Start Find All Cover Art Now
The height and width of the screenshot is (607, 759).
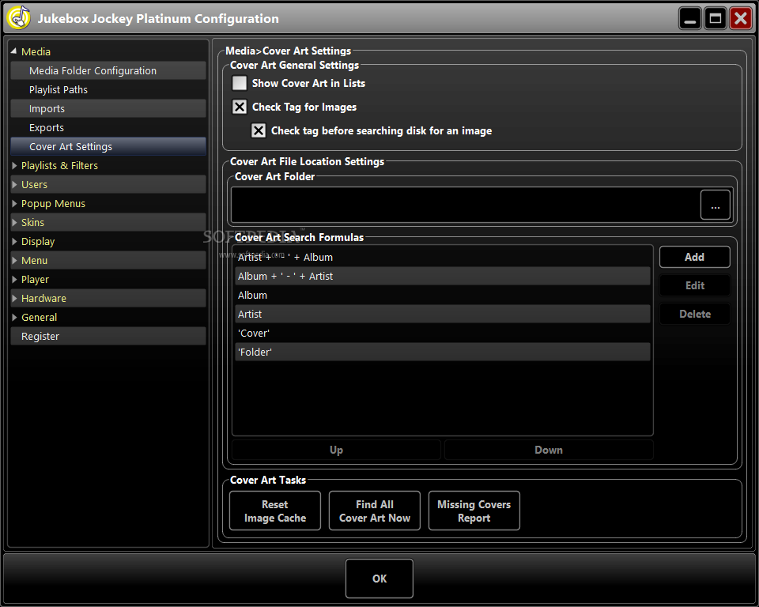pos(375,511)
